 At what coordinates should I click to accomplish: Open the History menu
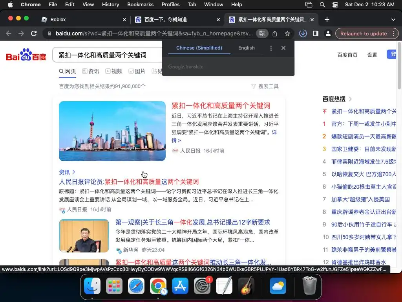coord(110,5)
